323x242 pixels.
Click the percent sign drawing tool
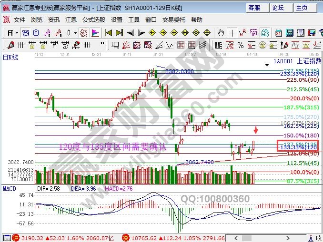click(241, 45)
